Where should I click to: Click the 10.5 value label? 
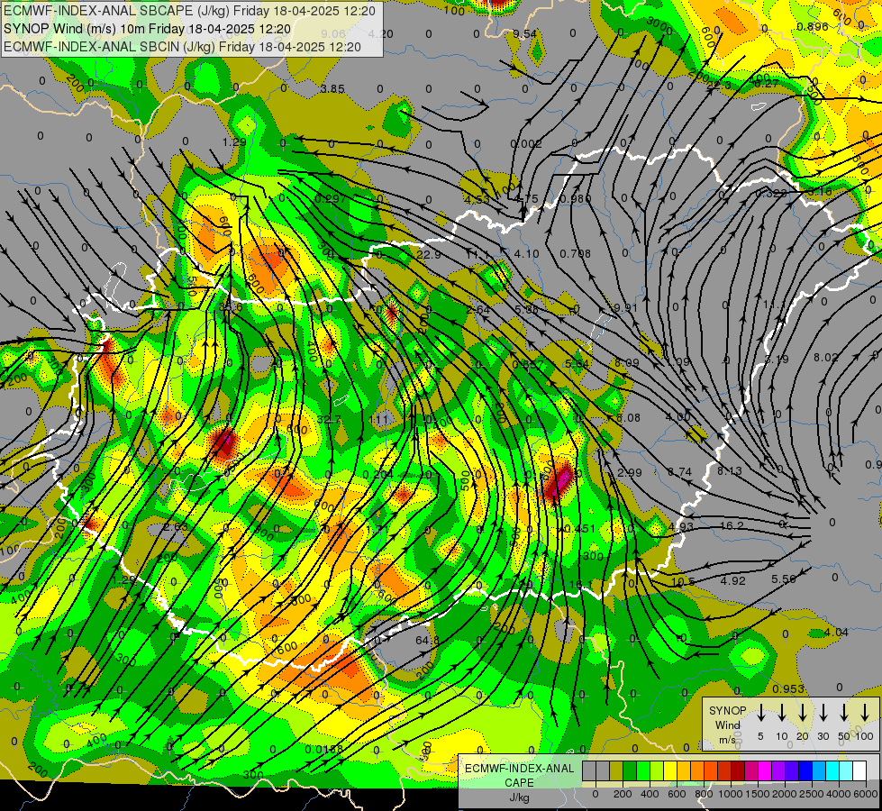click(x=683, y=581)
